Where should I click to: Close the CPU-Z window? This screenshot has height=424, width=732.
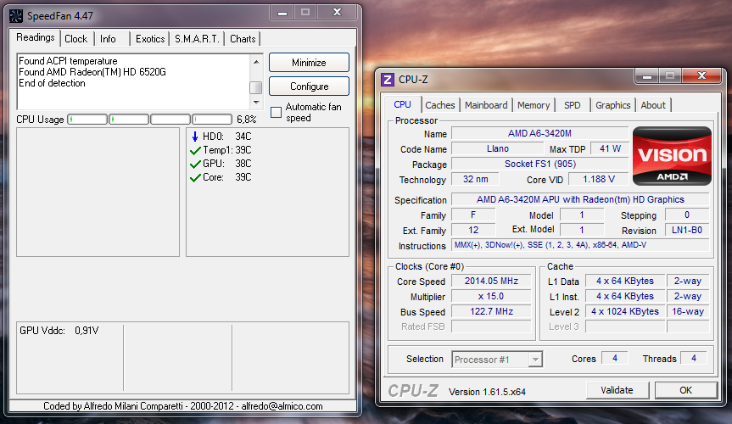coord(701,75)
